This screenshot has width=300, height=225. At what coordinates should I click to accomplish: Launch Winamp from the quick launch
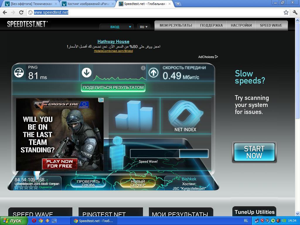click(x=47, y=221)
